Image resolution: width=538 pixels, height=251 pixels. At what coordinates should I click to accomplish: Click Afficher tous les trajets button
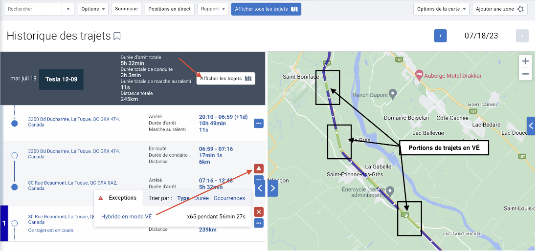[266, 9]
